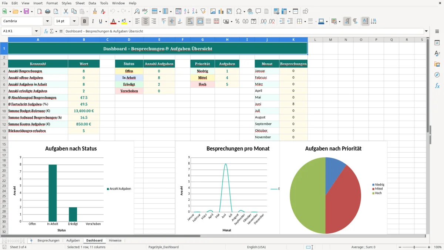Toggle underline formatting
444x250 pixels.
click(x=101, y=21)
